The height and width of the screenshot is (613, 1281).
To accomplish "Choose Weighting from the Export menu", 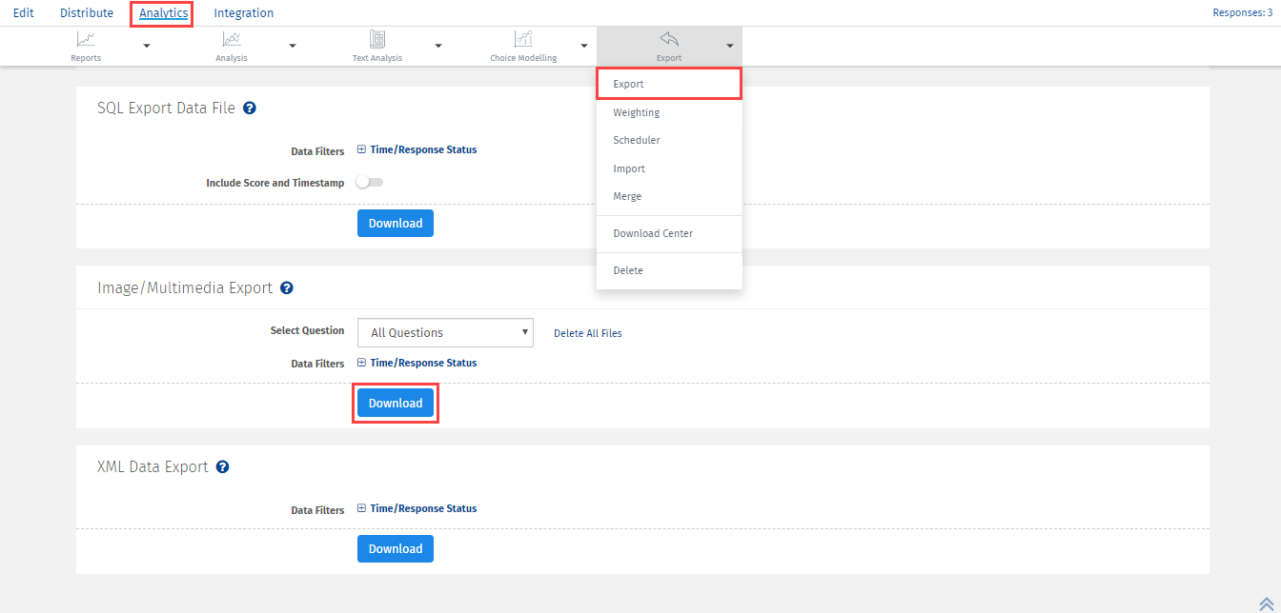I will (637, 112).
